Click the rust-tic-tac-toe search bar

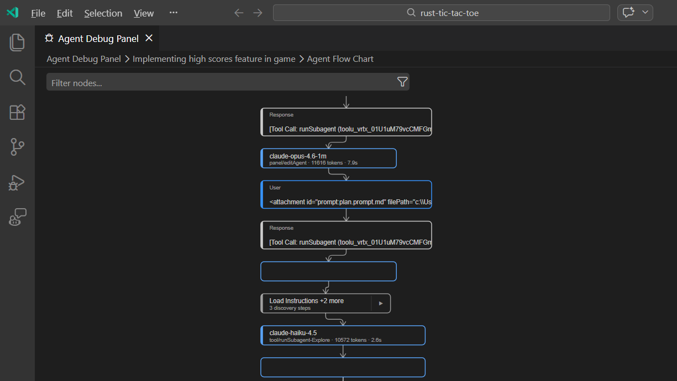442,12
